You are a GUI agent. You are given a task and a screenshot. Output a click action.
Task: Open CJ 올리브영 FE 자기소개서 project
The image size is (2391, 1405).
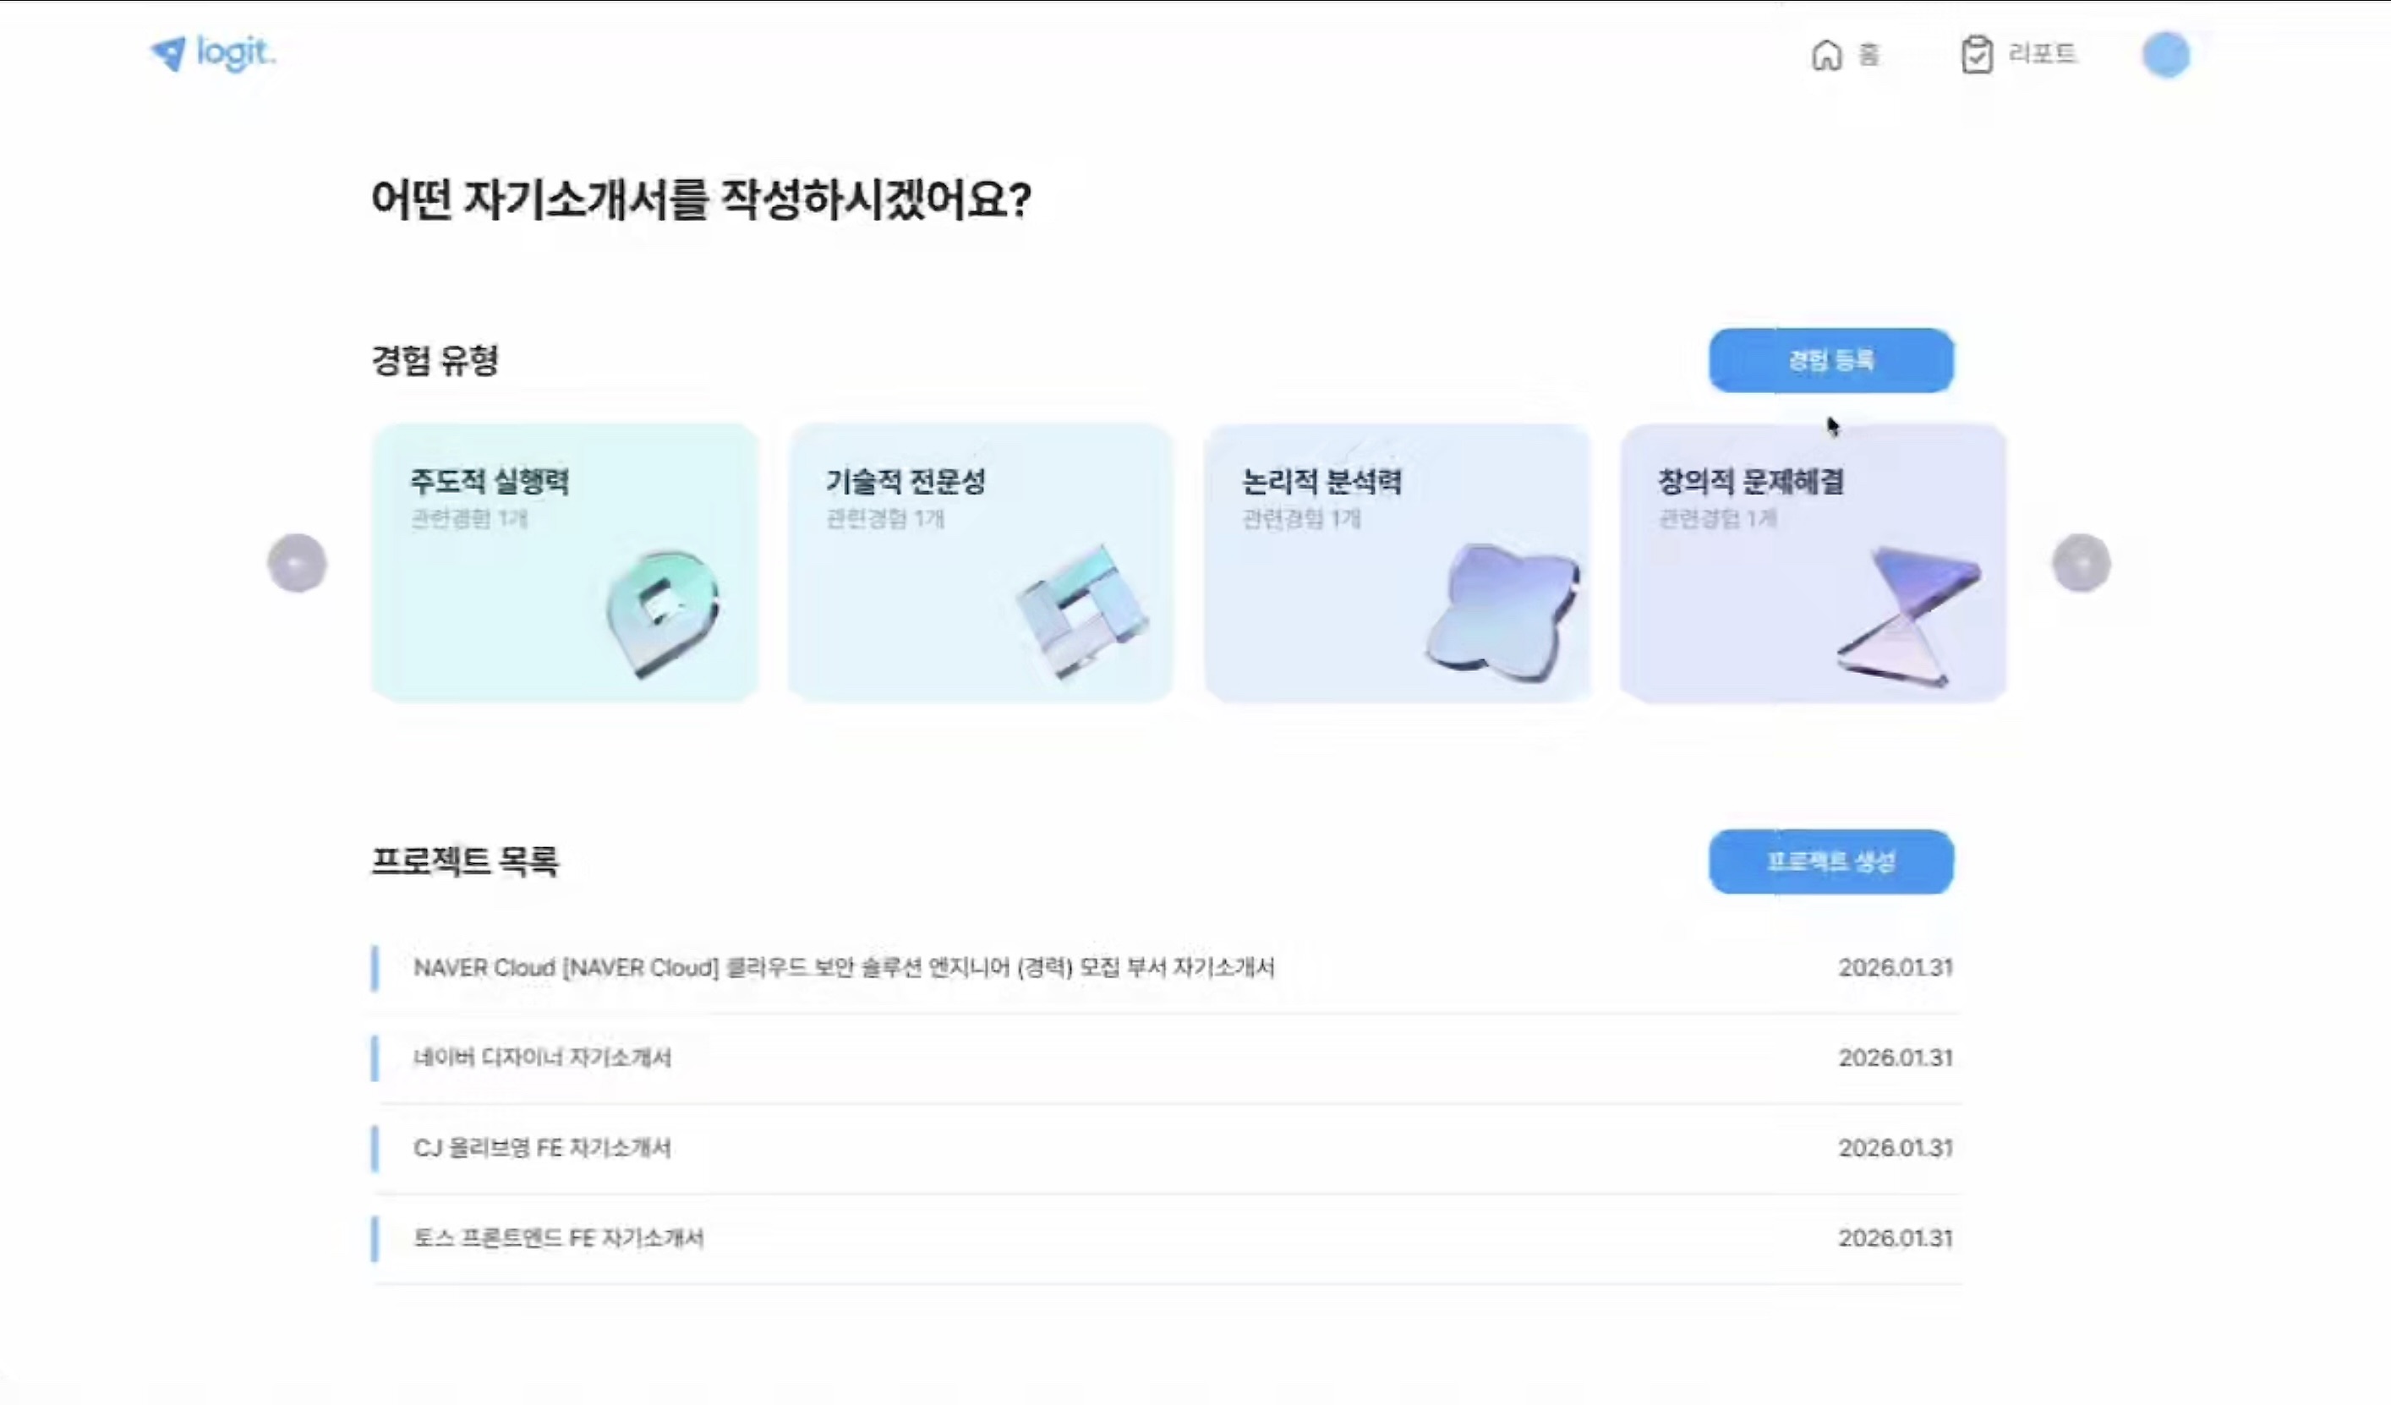pyautogui.click(x=542, y=1148)
